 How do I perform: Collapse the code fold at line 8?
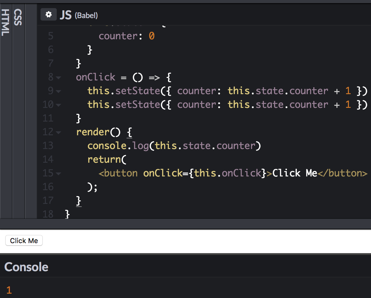click(58, 78)
